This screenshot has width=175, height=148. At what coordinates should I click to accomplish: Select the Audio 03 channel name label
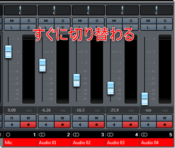coord(122,142)
